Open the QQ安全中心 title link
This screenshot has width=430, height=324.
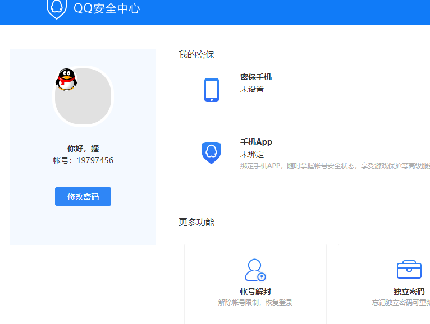107,8
